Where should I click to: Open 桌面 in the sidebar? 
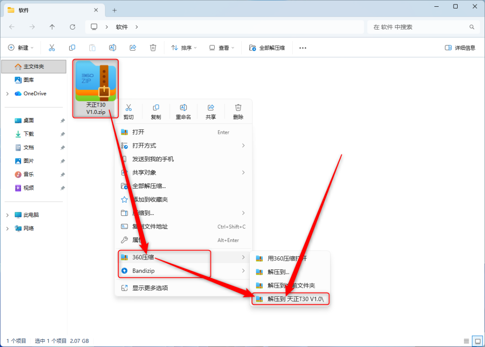tap(34, 120)
